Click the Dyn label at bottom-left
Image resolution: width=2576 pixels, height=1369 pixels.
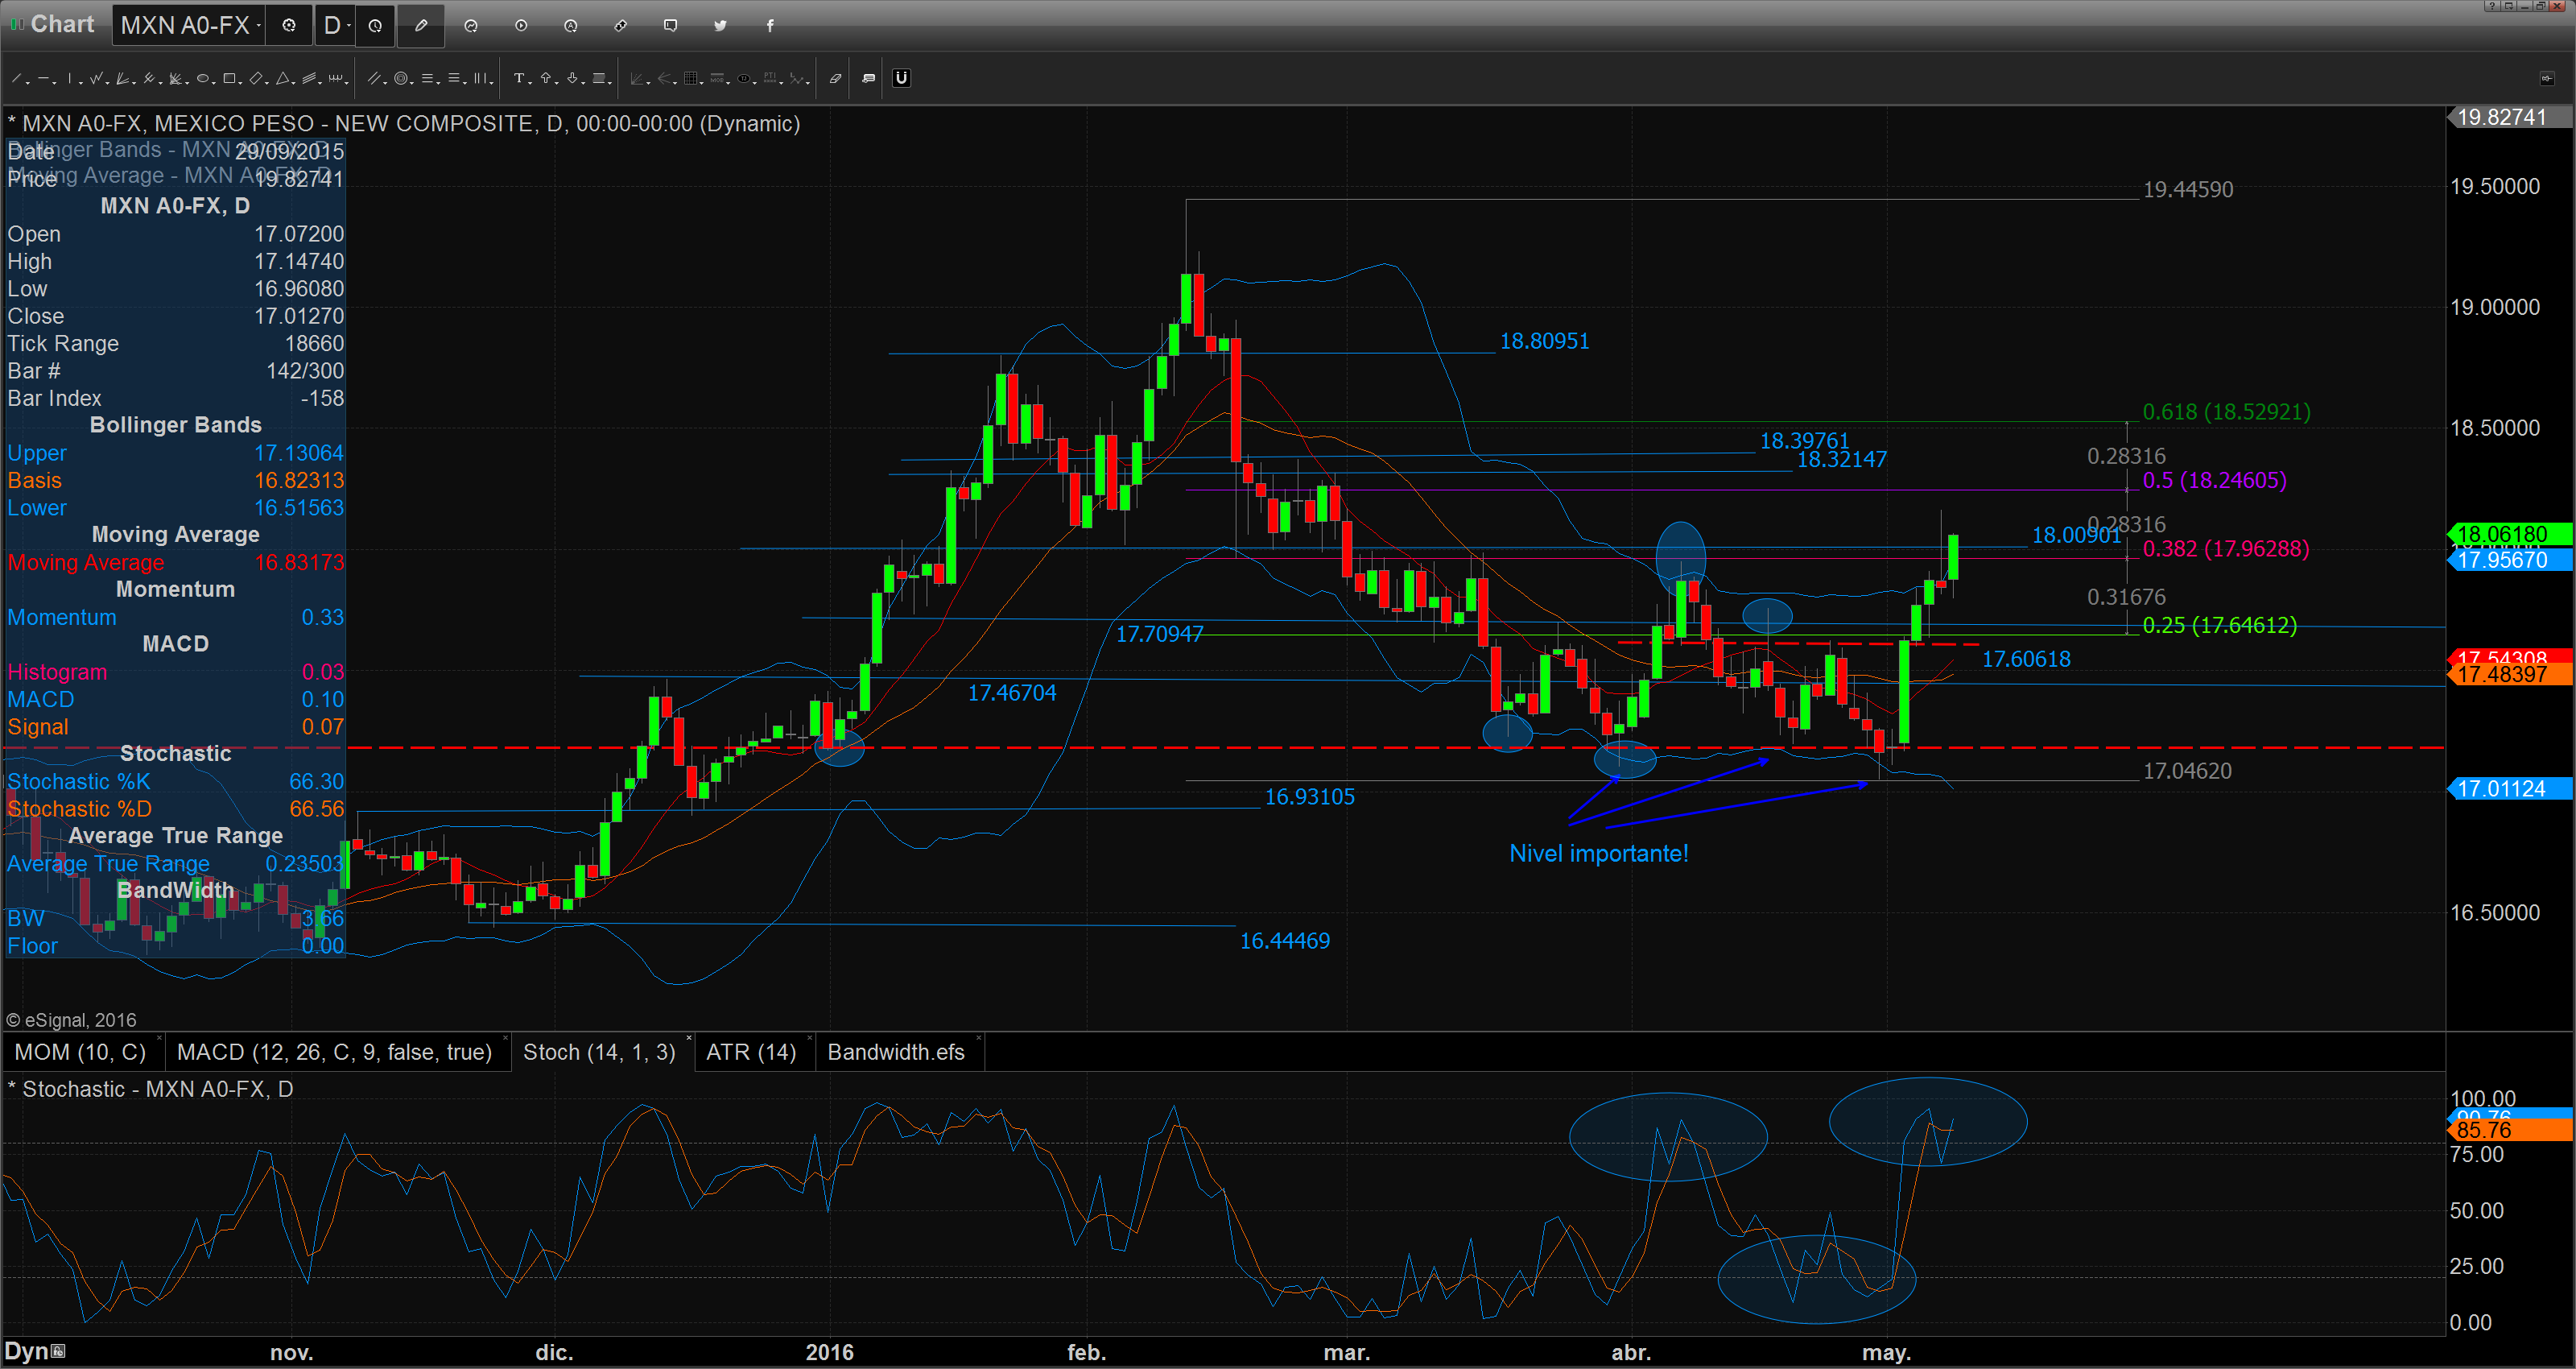coord(27,1351)
